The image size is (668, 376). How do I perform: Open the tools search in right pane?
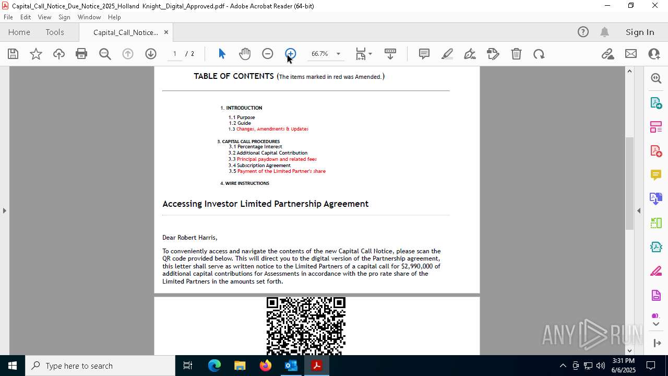click(656, 78)
